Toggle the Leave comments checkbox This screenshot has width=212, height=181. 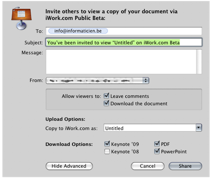click(106, 96)
